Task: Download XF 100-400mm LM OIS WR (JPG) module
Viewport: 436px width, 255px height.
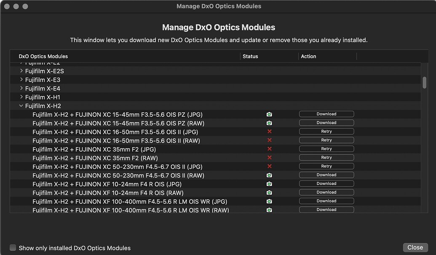Action: (326, 201)
